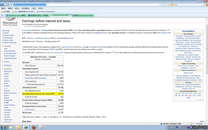208x130 pixels.
Task: Click the Quick Tabs grid icon
Action: (x=2, y=16)
